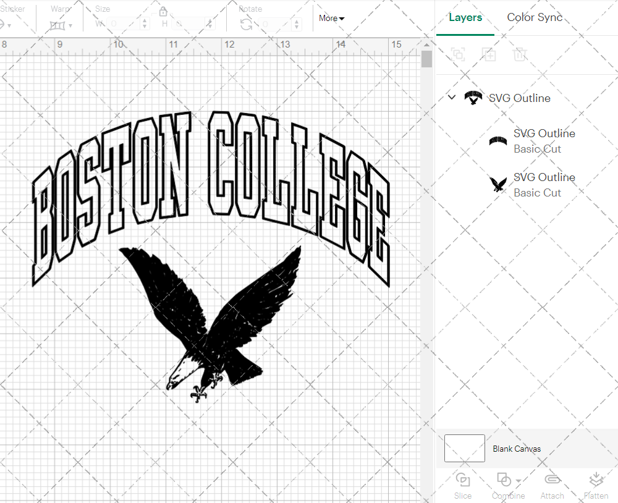
Task: Collapse the SVG Outline layer group
Action: 451,98
